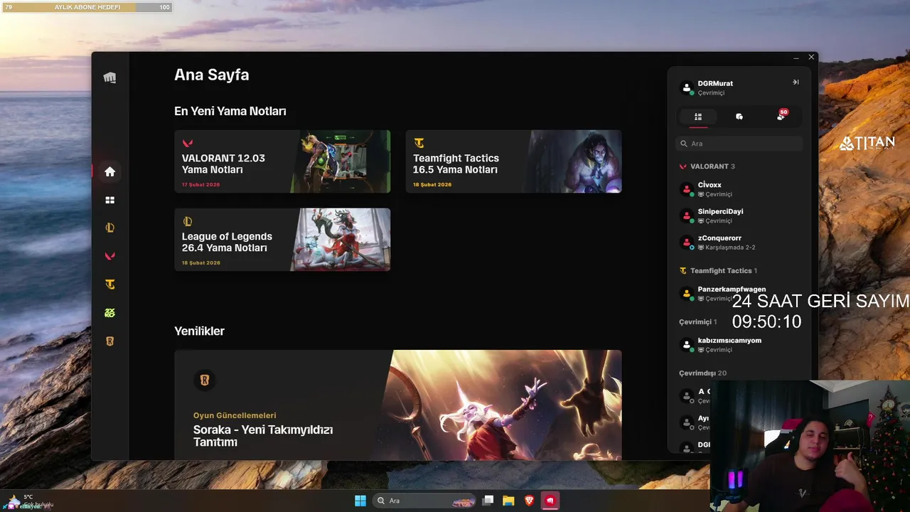The image size is (910, 512).
Task: Click Riot Client taskbar icon
Action: point(550,501)
